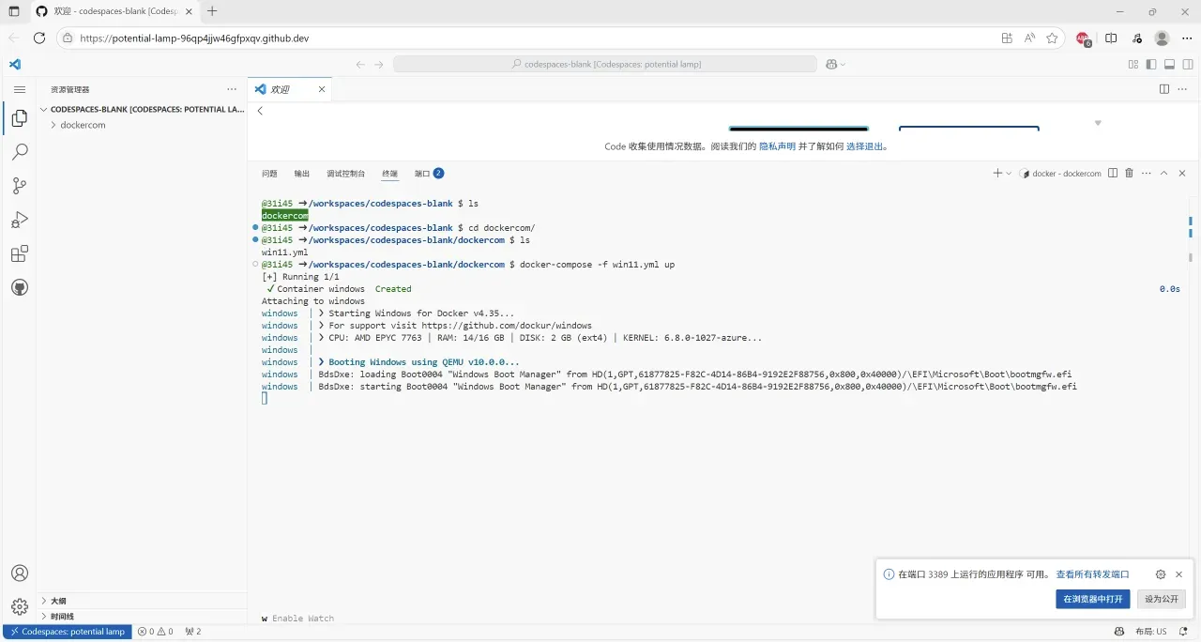Open editor More Actions ellipsis

(1181, 89)
